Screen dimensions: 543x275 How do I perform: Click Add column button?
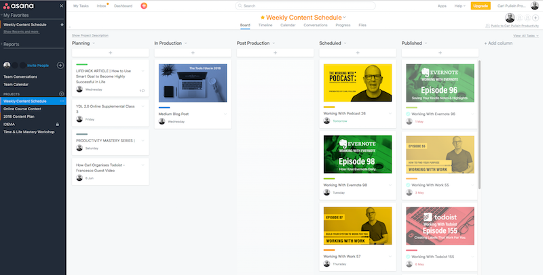(498, 43)
